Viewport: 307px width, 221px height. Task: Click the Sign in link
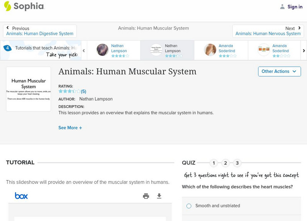[295, 7]
